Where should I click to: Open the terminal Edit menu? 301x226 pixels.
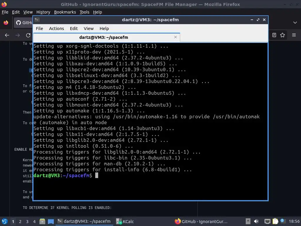(x=74, y=29)
